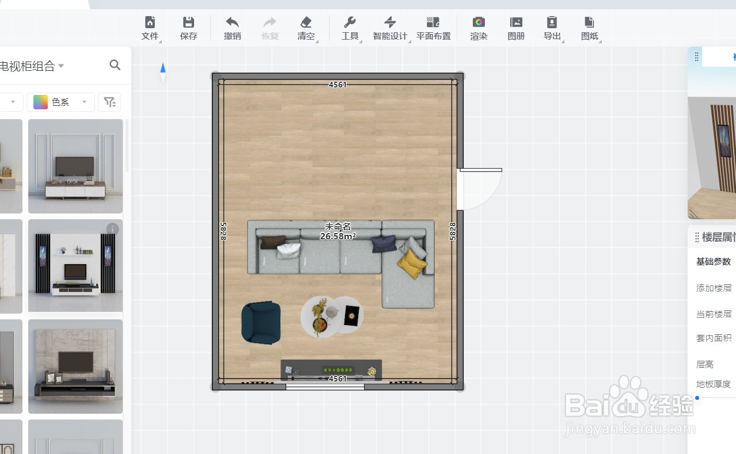
Task: Adjust the blue slider handle under 地板厚度
Action: click(x=697, y=398)
